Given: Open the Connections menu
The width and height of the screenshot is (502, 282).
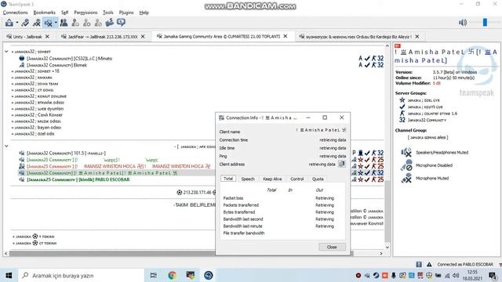Looking at the screenshot, I should [x=16, y=13].
